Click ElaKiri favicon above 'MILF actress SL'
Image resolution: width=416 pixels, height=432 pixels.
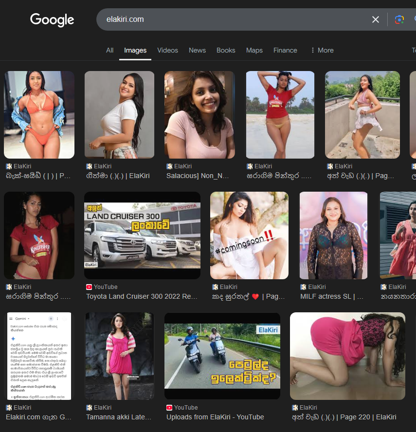303,287
